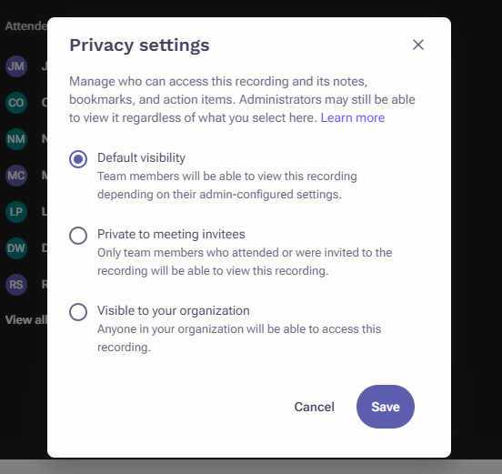The width and height of the screenshot is (502, 474).
Task: Open the Learn more link
Action: (353, 118)
